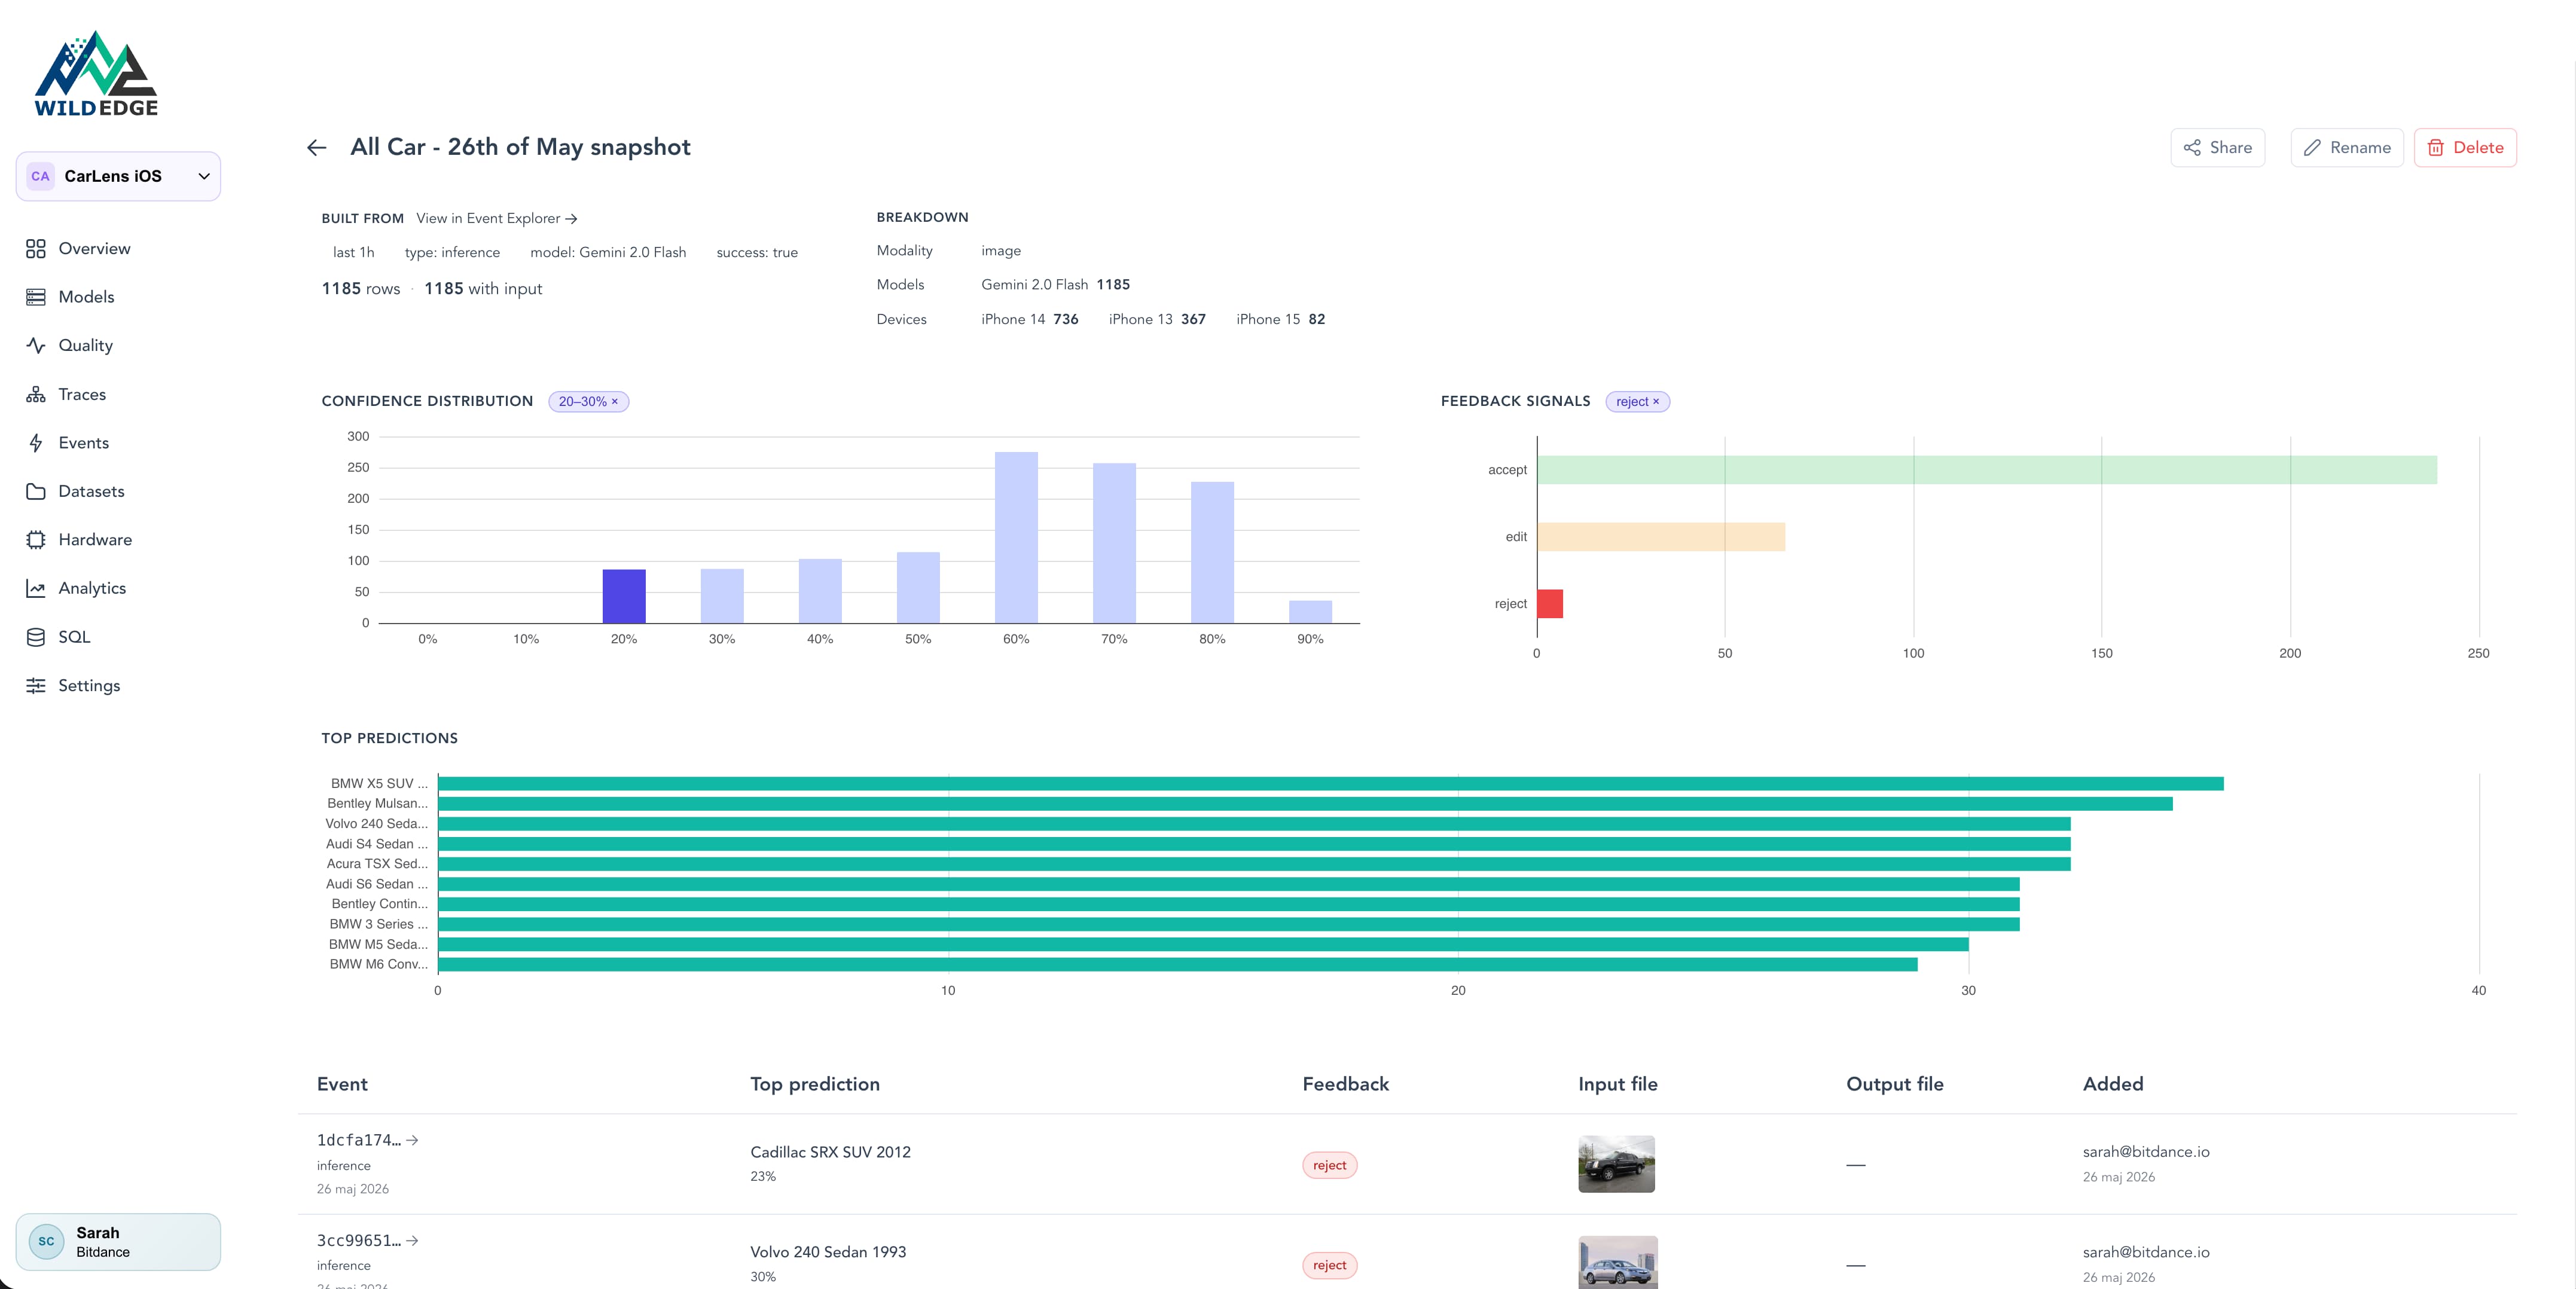Click 'iPhone 13 367' device breakdown
This screenshot has width=2576, height=1289.
pos(1157,319)
